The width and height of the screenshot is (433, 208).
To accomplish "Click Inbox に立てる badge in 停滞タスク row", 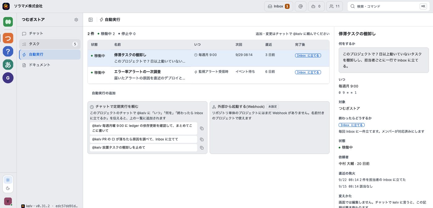I will click(x=308, y=56).
